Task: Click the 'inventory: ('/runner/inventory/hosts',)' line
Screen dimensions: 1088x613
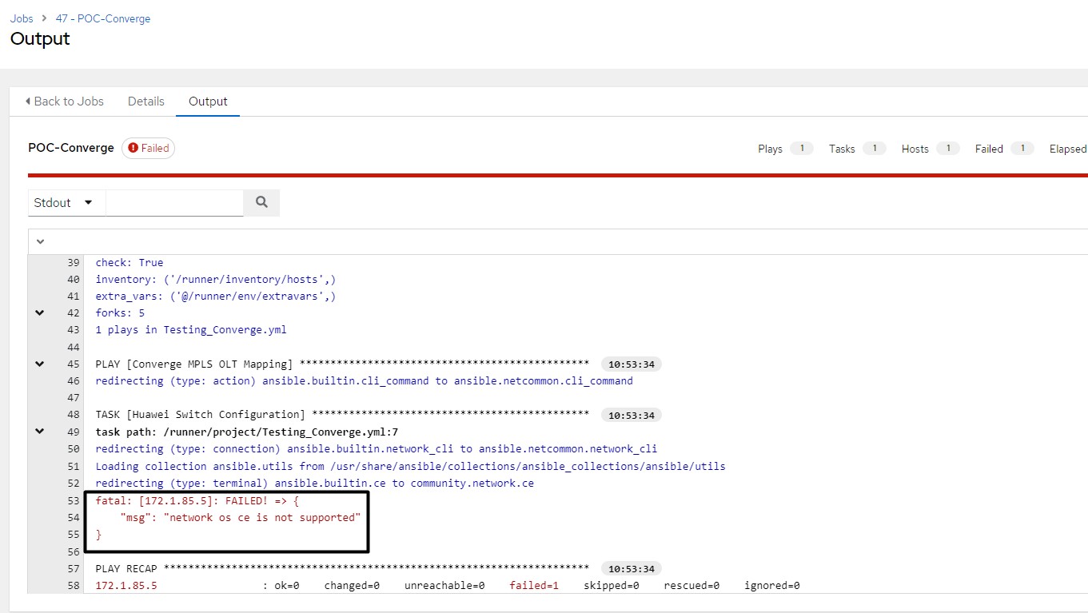Action: point(216,280)
